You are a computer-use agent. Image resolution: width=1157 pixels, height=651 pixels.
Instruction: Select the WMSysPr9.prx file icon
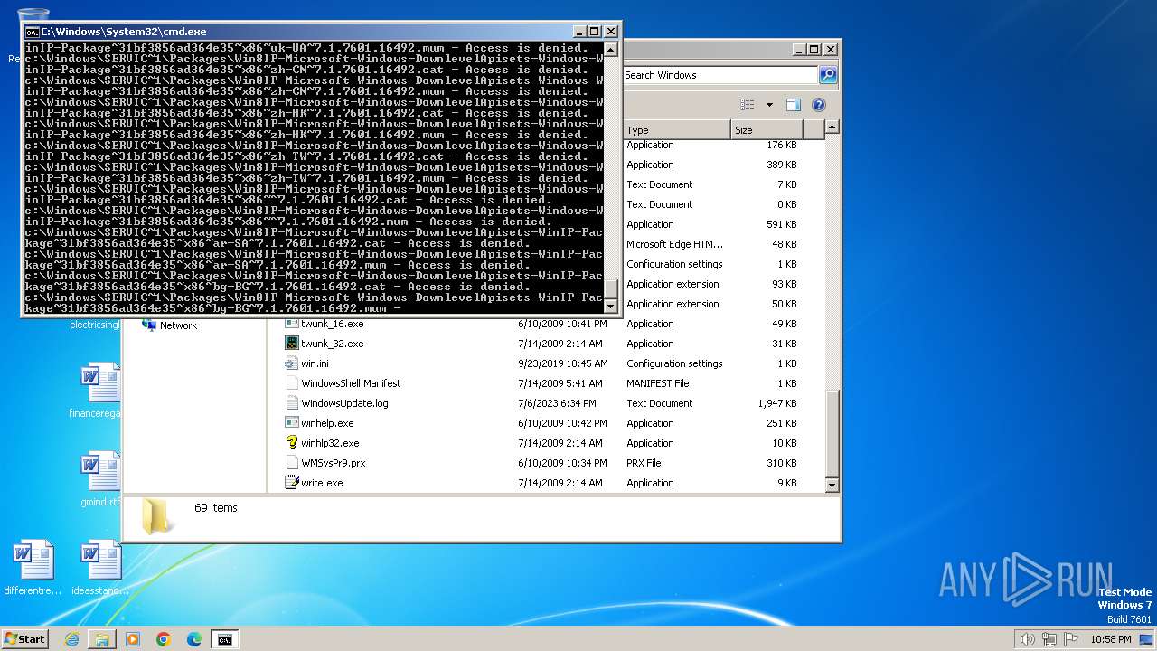click(291, 463)
